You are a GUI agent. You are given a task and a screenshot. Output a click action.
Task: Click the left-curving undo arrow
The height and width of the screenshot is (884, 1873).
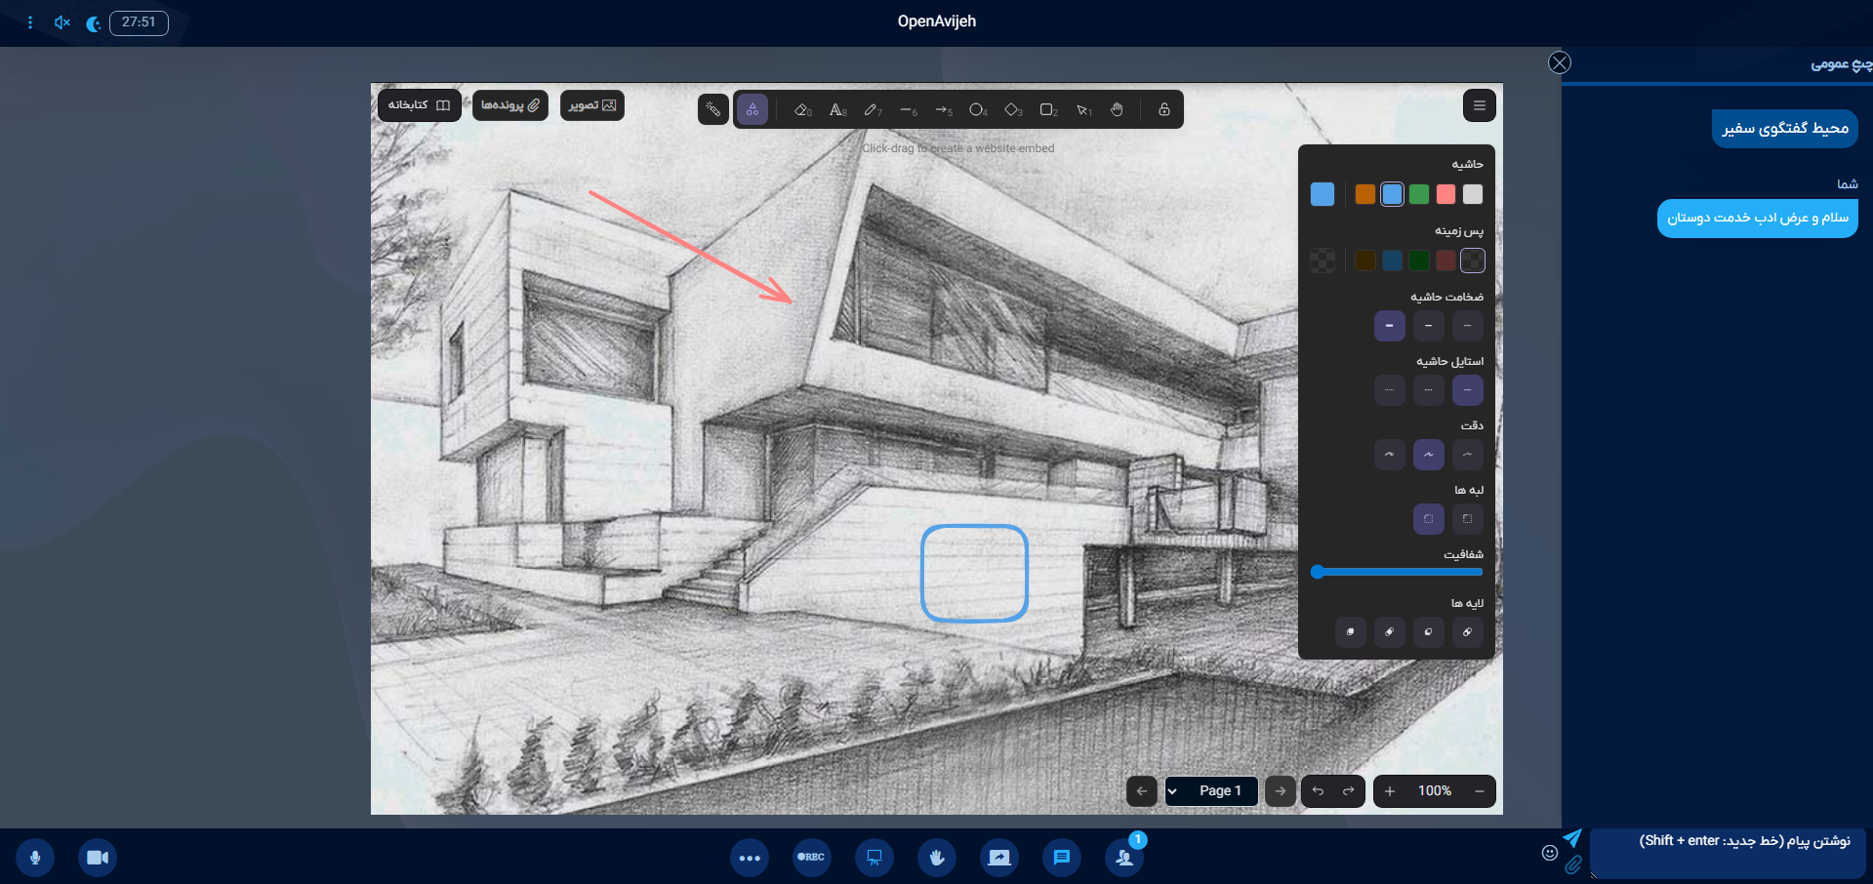coord(1318,790)
